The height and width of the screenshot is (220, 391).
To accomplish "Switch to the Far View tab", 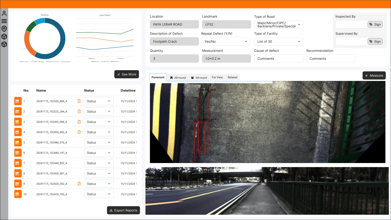I will 217,77.
